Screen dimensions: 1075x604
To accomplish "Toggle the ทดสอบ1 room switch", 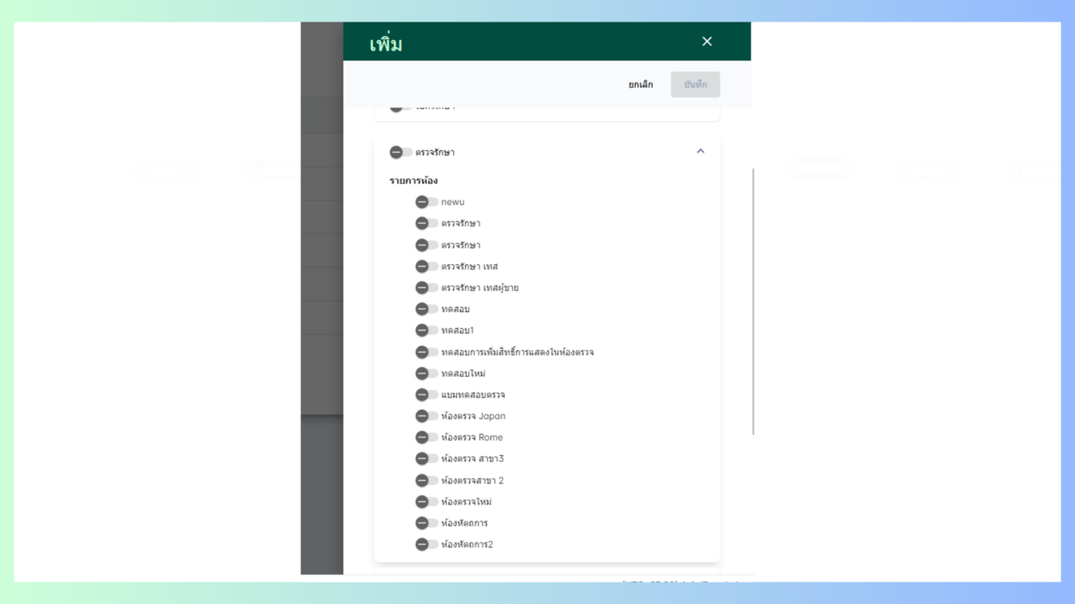I will pos(426,330).
